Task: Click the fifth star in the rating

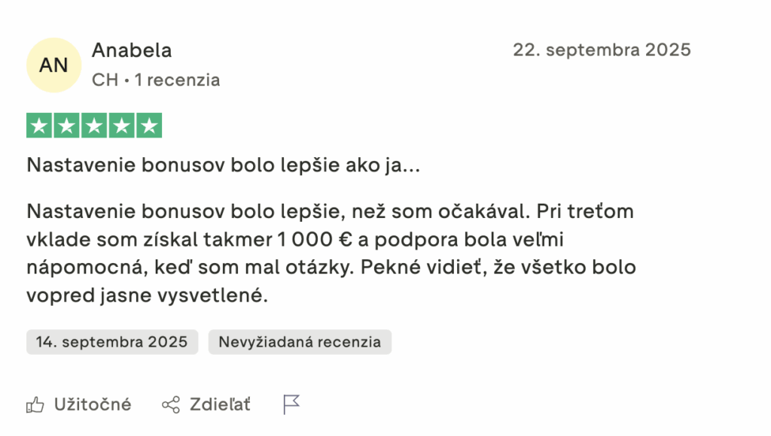Action: (x=149, y=126)
